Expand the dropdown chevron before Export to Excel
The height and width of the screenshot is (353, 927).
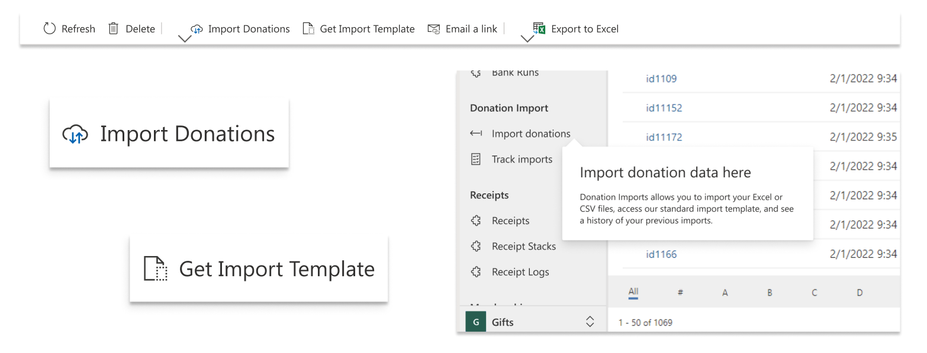pos(527,39)
